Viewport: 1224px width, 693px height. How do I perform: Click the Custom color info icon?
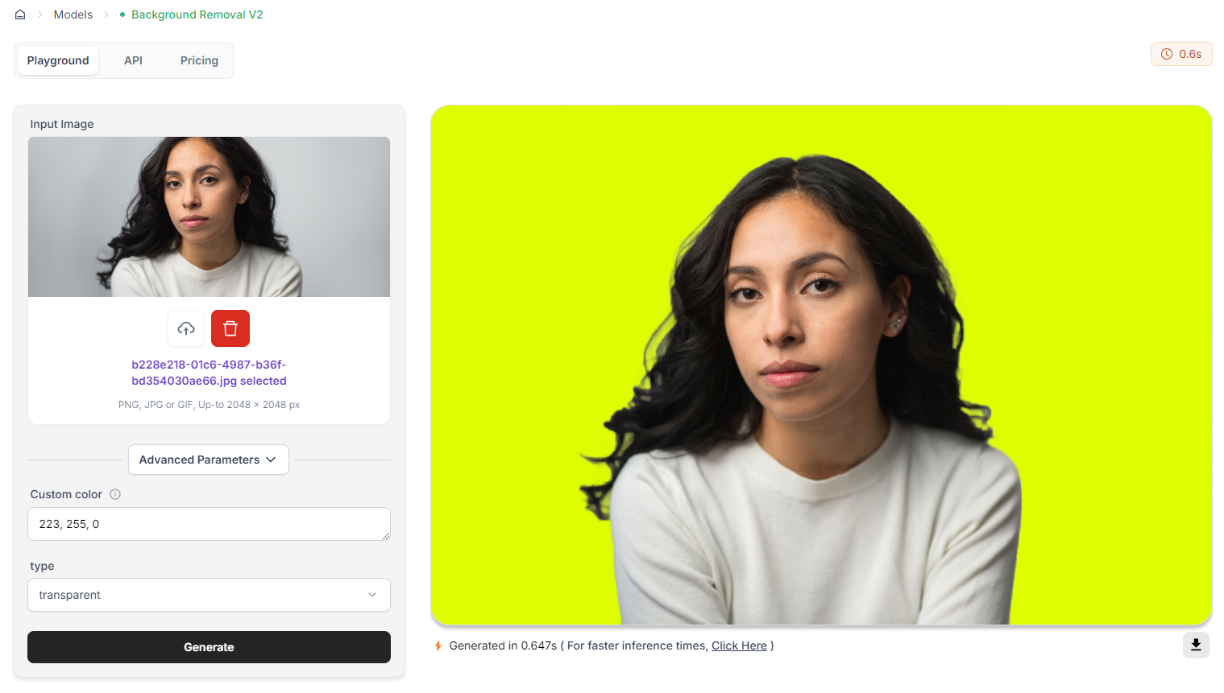pos(115,494)
